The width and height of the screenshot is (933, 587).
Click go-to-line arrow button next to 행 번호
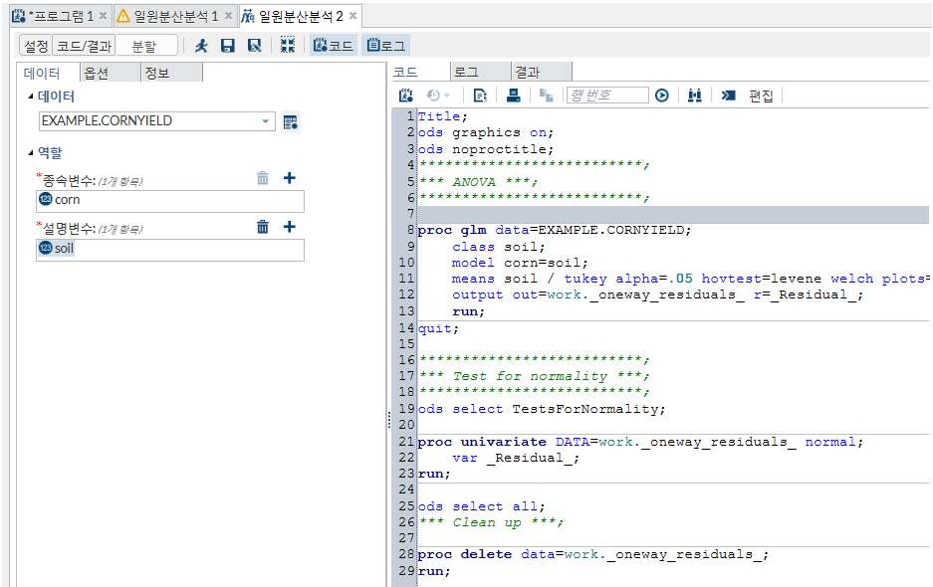tap(662, 96)
